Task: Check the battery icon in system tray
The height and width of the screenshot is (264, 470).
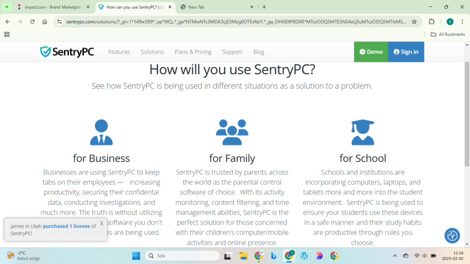Action: tap(433, 256)
